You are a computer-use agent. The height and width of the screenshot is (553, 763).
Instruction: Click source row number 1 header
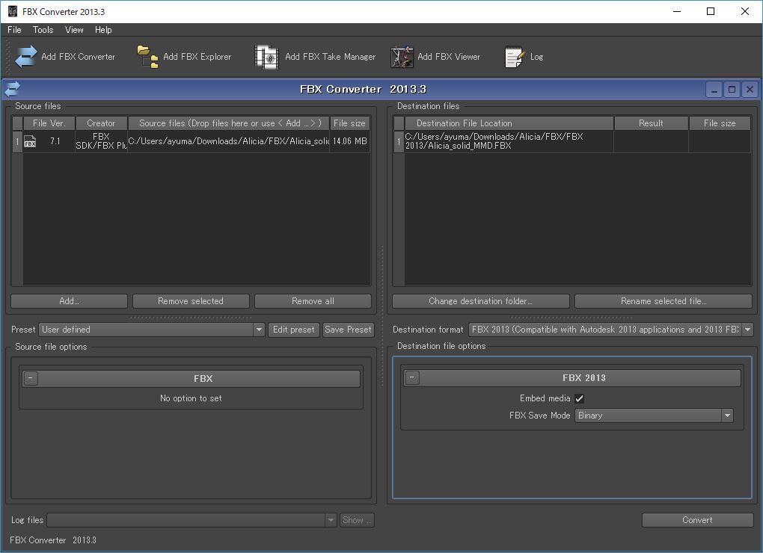tap(17, 141)
